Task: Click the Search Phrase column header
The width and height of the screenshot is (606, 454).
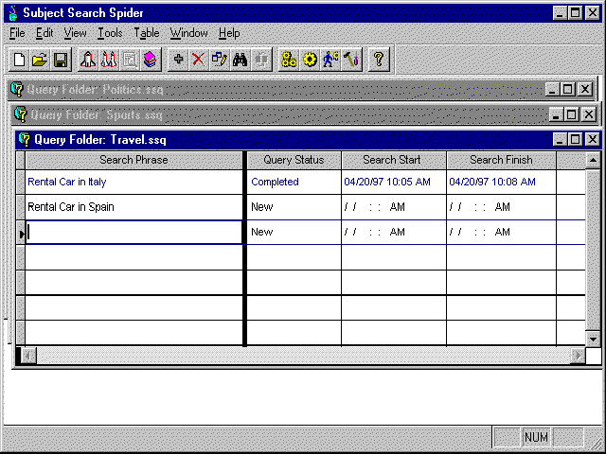Action: (x=134, y=160)
